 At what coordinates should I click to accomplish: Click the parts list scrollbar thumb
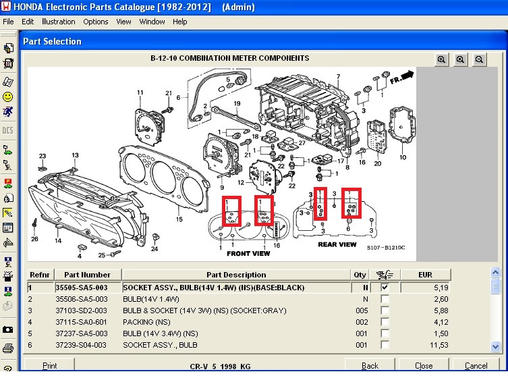pyautogui.click(x=495, y=286)
